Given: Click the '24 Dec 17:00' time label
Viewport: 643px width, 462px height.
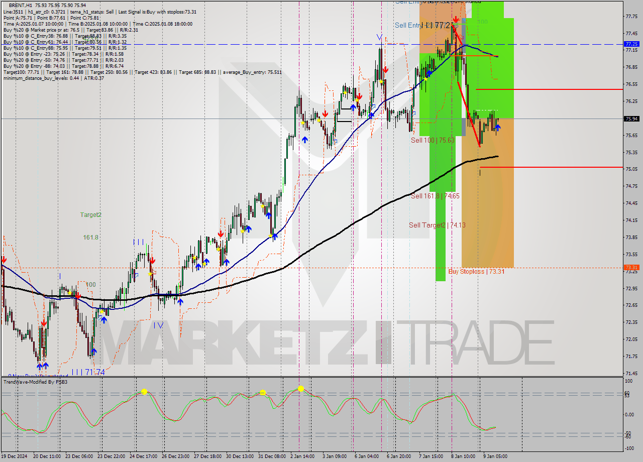Looking at the screenshot, I should click(x=143, y=456).
